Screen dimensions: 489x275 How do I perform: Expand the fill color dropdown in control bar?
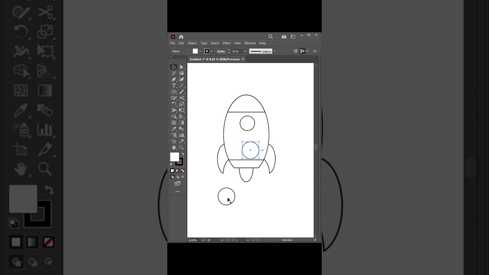(200, 51)
